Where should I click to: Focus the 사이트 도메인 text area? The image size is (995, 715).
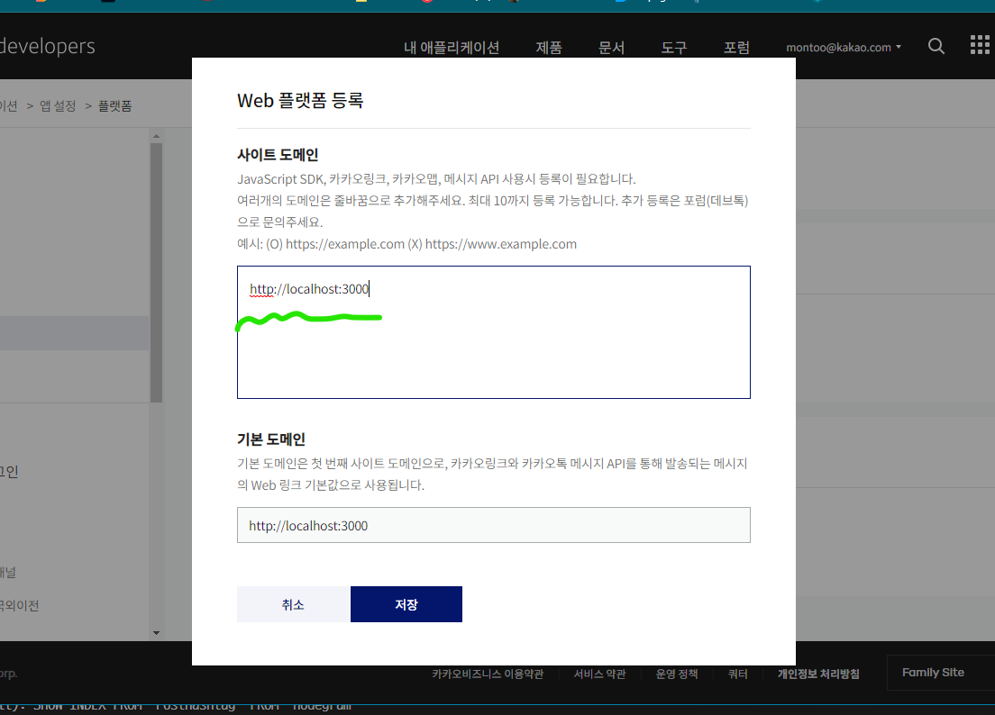[x=494, y=332]
